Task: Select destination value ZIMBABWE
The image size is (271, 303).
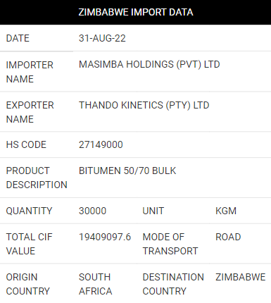Action: [240, 277]
